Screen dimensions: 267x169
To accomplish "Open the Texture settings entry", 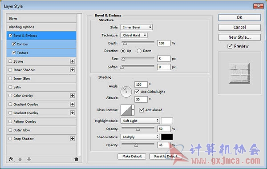I will point(41,53).
